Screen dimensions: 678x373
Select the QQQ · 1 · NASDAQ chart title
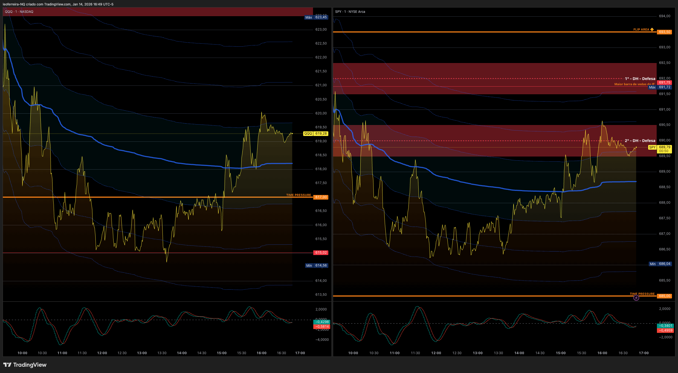click(x=19, y=12)
